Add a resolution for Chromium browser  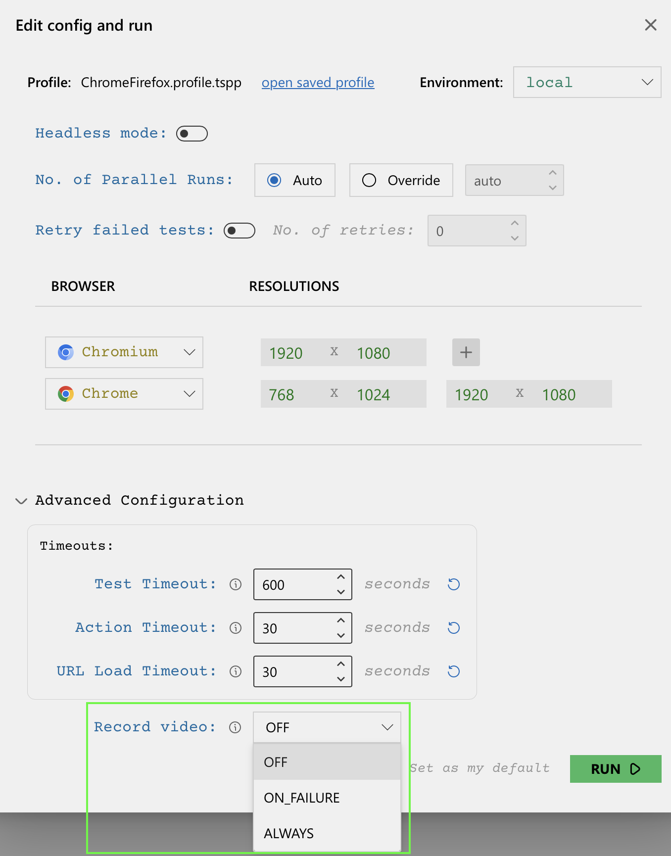coord(466,352)
